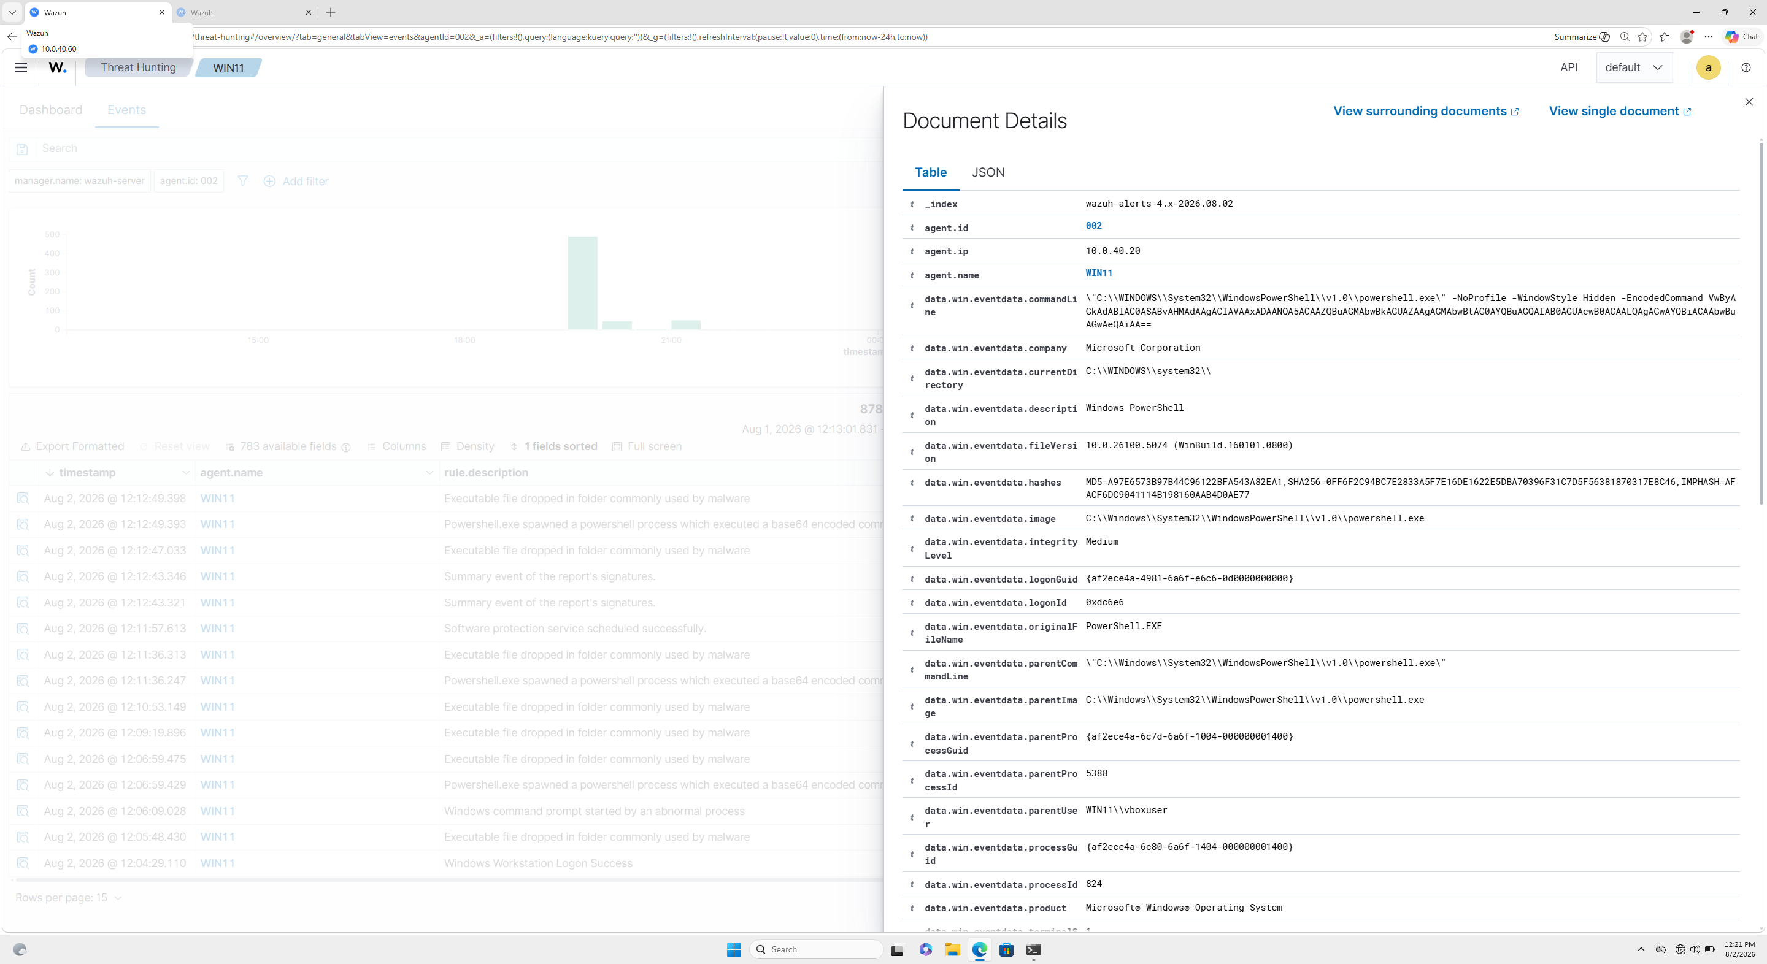Click the Search query input
This screenshot has width=1767, height=964.
pos(460,149)
